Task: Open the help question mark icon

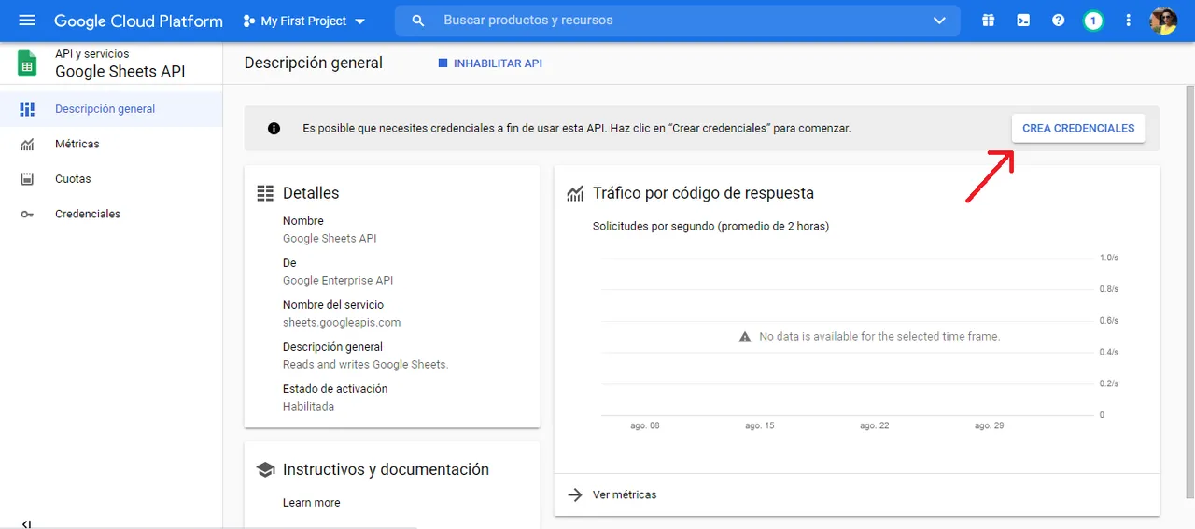Action: (x=1058, y=21)
